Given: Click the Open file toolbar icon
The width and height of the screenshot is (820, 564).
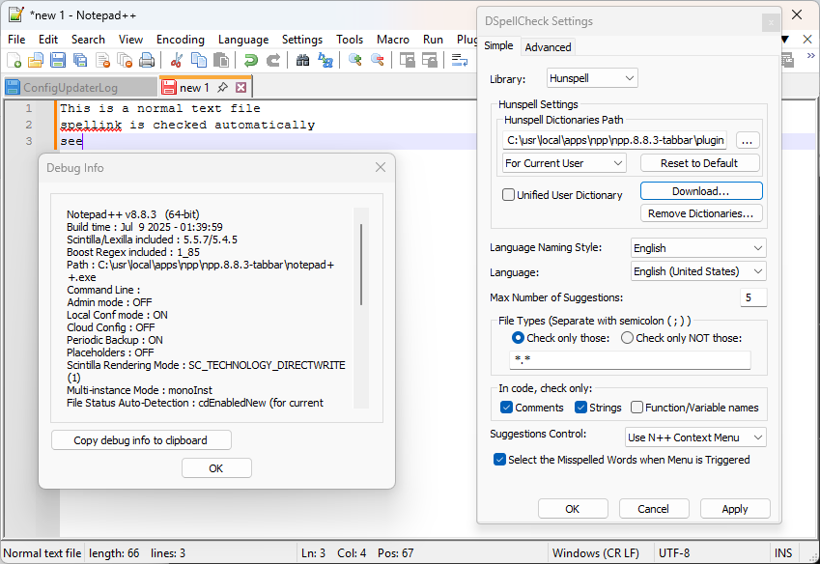Looking at the screenshot, I should click(36, 61).
